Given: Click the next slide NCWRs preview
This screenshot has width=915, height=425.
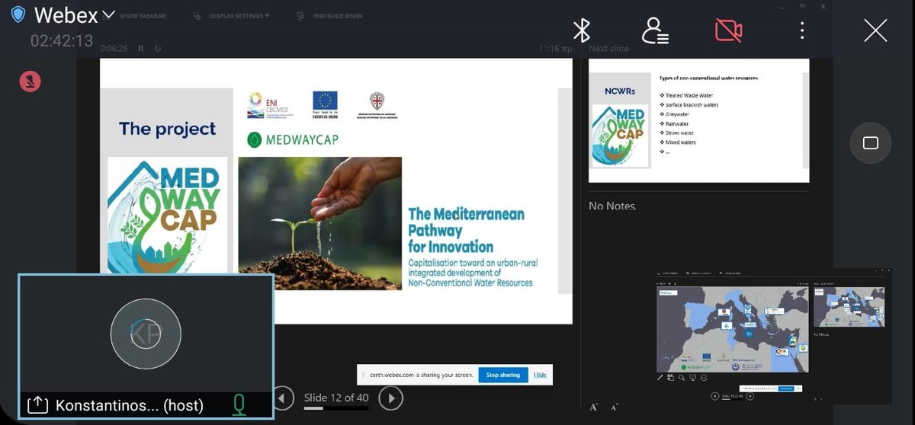Looking at the screenshot, I should (698, 120).
